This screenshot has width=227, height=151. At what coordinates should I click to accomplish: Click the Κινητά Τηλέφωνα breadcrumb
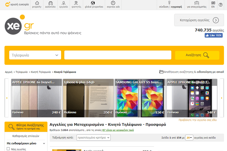pyautogui.click(x=65, y=72)
